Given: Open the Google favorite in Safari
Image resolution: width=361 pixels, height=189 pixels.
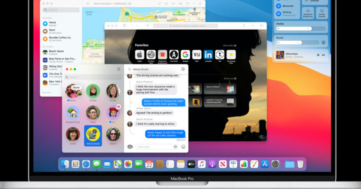Looking at the screenshot, I should 185,54.
